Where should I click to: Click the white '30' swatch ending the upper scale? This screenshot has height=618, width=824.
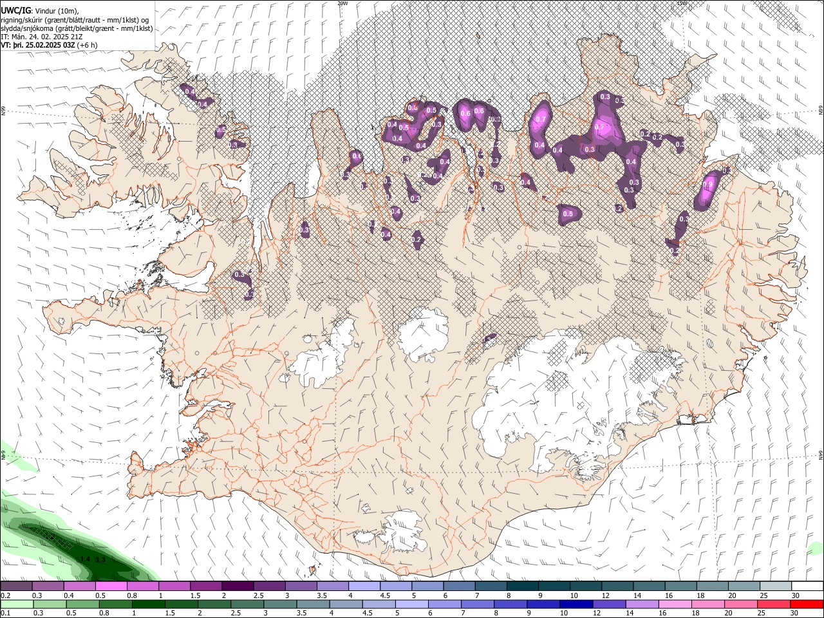[807, 586]
